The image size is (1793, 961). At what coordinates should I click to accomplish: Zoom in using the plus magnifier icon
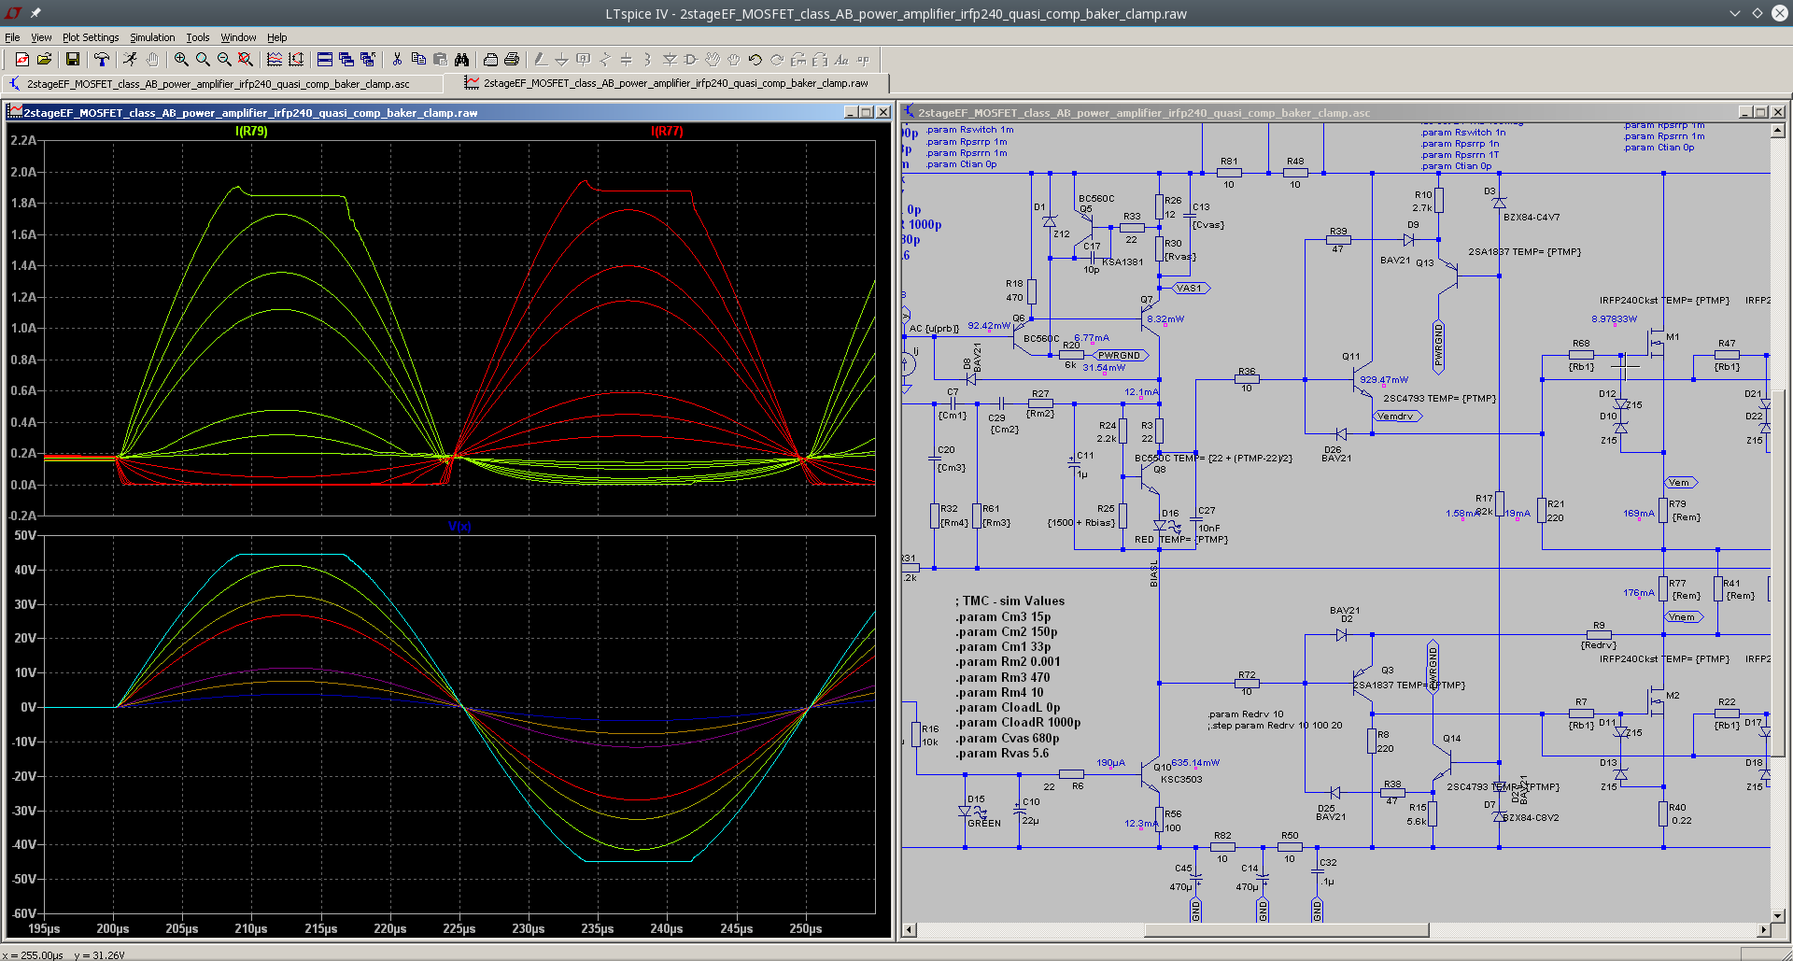181,60
